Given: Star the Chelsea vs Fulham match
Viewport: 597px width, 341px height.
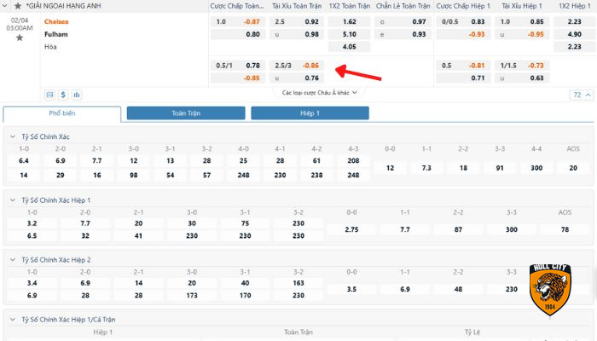Looking at the screenshot, I should pos(20,38).
